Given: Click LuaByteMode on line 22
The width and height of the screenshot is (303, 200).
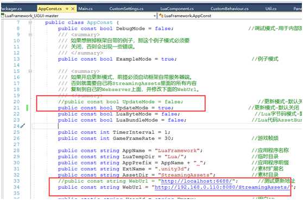Looking at the screenshot, I should coord(134,114).
